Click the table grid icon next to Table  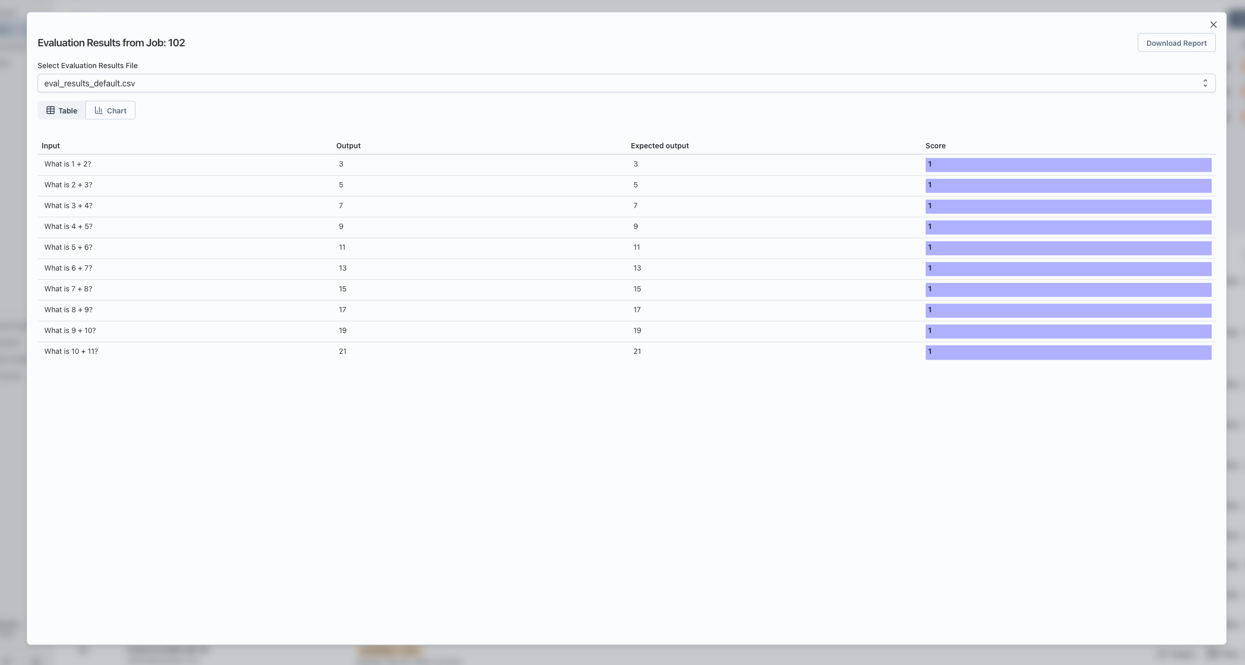(51, 110)
